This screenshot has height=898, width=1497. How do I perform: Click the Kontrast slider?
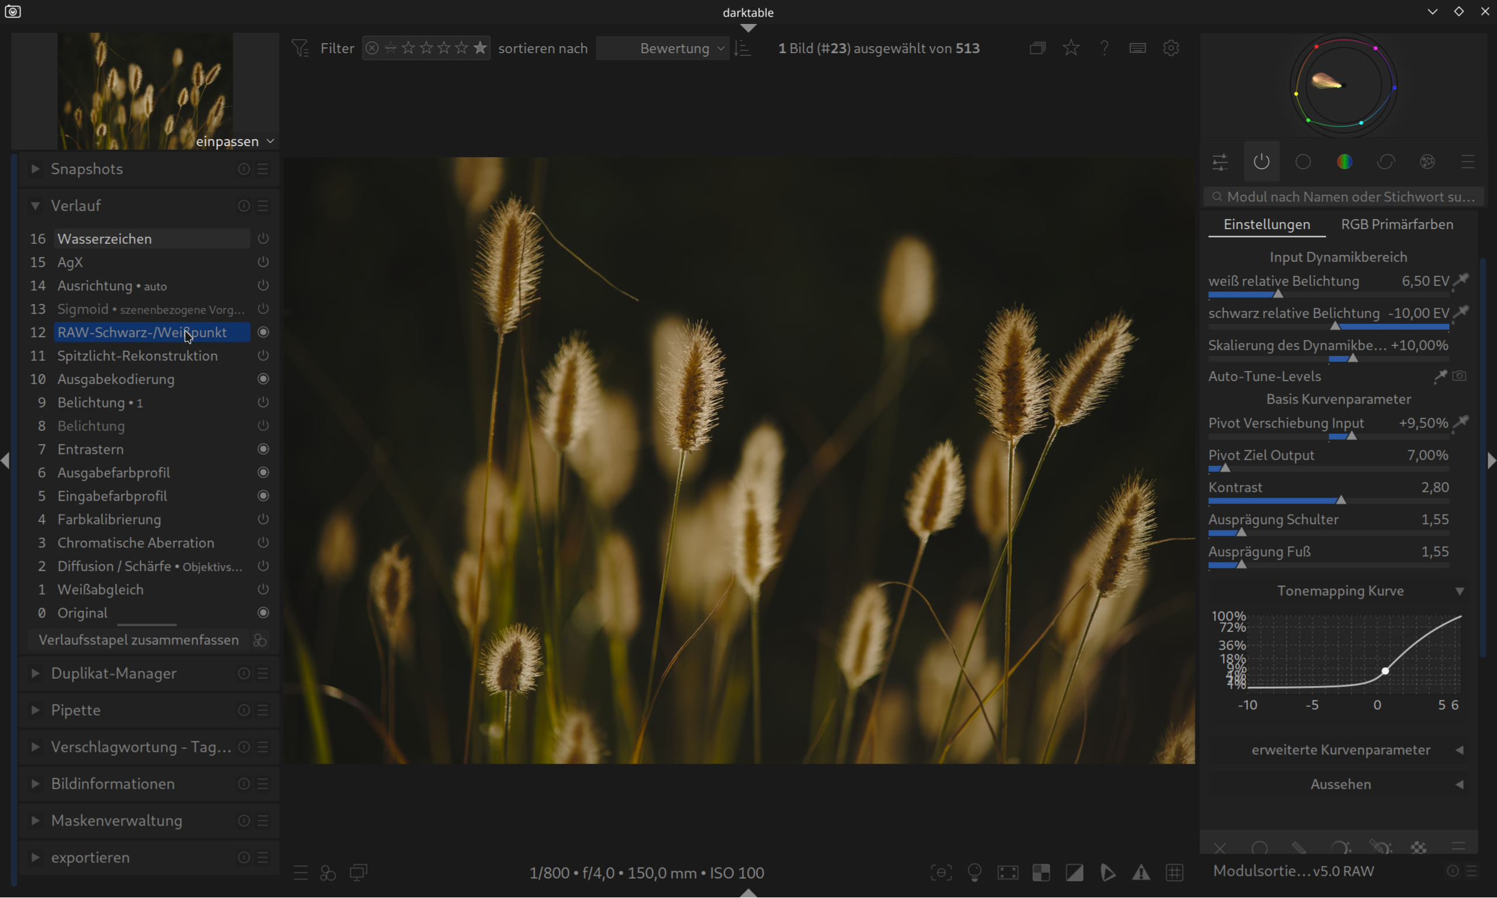click(1328, 500)
